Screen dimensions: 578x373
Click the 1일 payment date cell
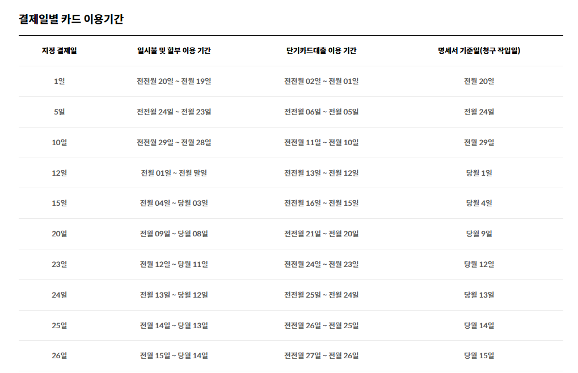[x=60, y=81]
